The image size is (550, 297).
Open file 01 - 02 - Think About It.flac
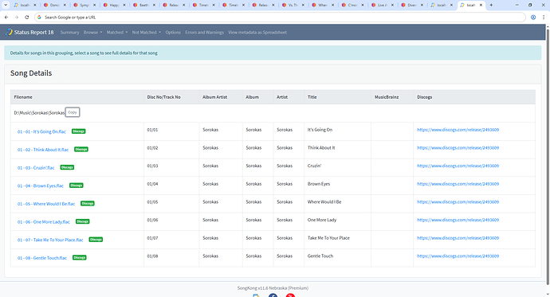43,150
